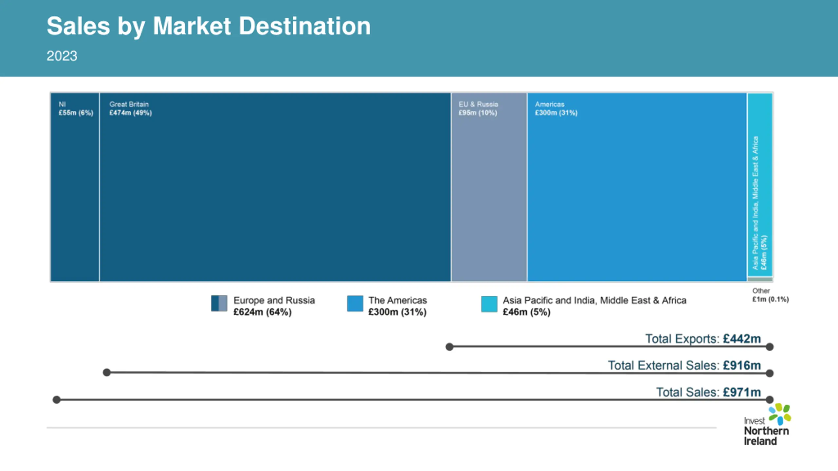The image size is (838, 471).
Task: Click the right endpoint of Total Exports line
Action: (x=770, y=347)
